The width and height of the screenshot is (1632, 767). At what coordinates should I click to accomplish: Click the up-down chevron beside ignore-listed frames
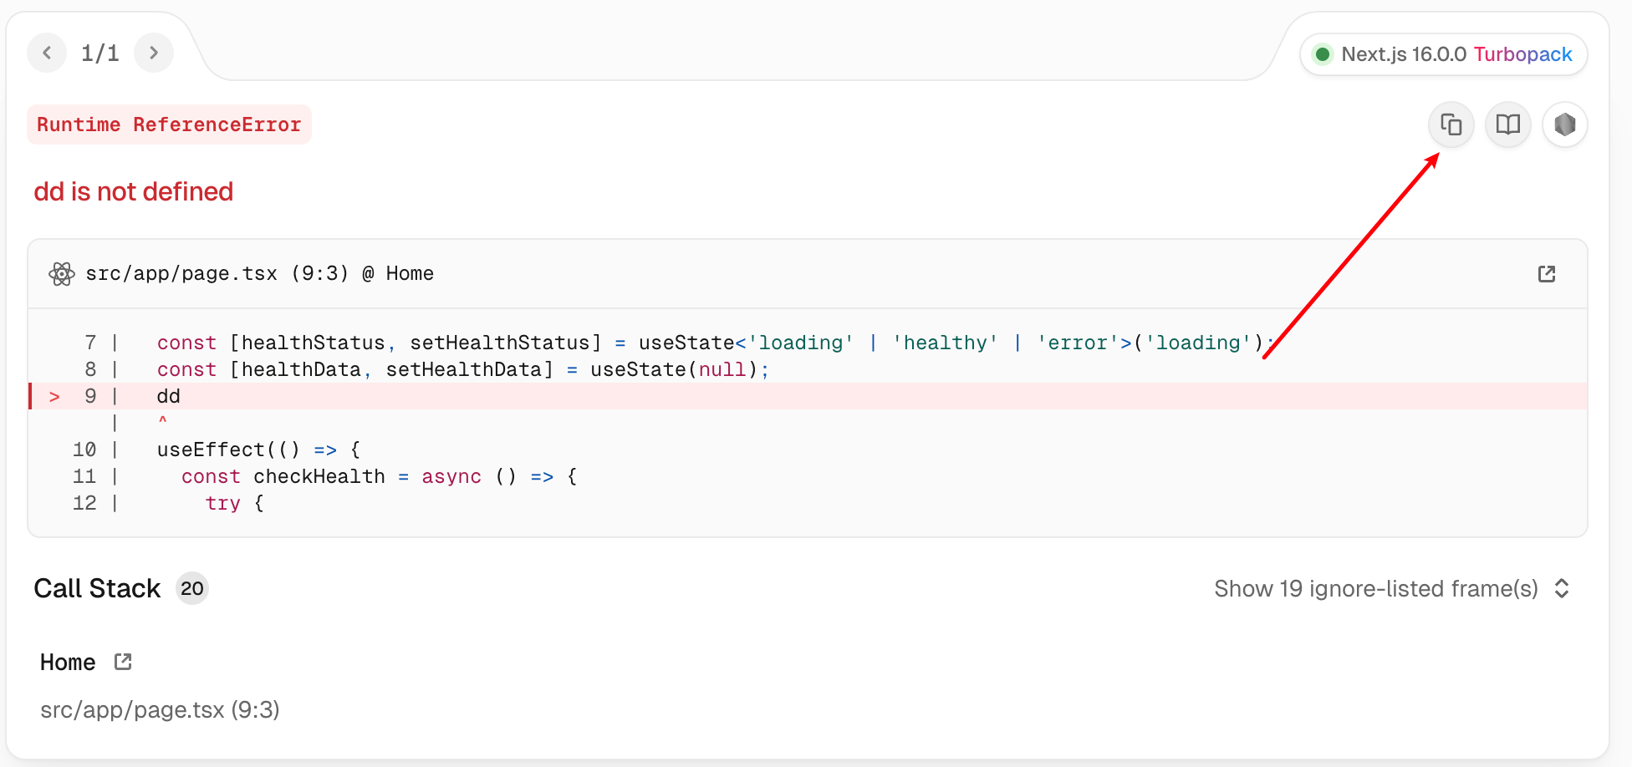point(1561,588)
